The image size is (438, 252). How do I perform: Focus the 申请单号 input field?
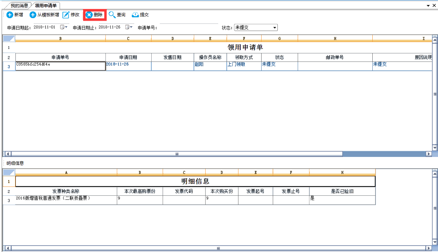click(x=189, y=27)
